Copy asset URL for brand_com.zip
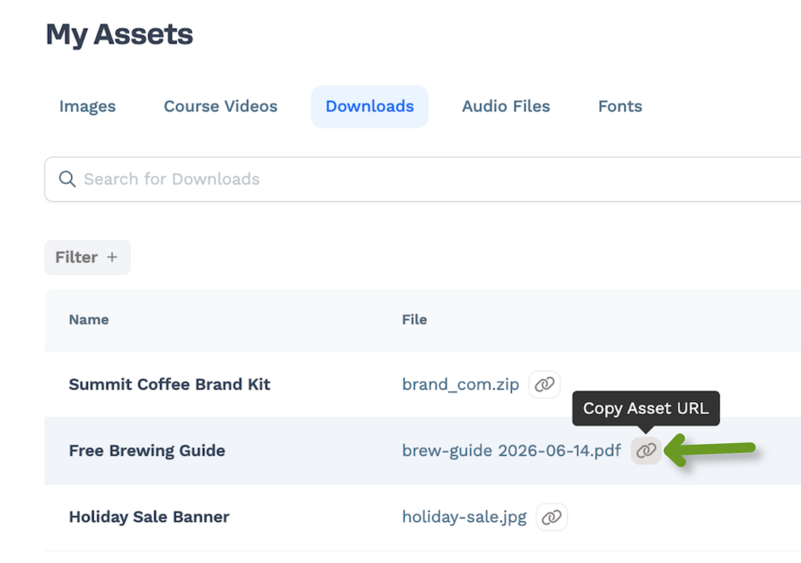This screenshot has height=563, width=801. tap(544, 384)
